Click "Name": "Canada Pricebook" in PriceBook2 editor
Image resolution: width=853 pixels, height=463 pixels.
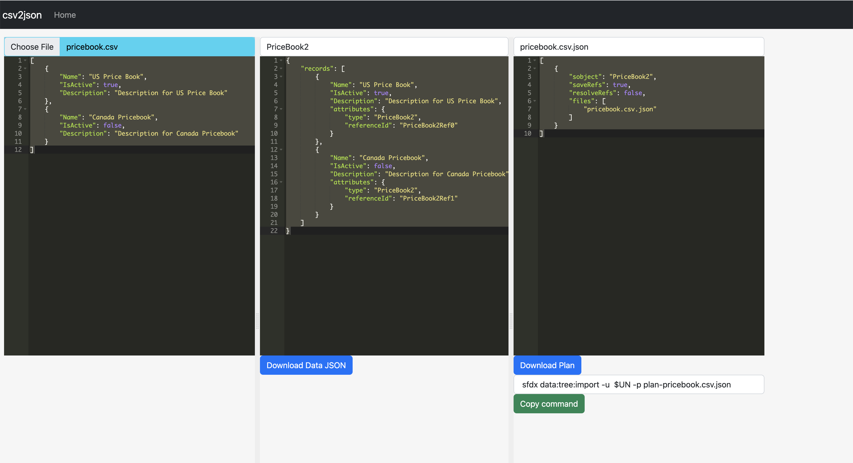click(379, 158)
